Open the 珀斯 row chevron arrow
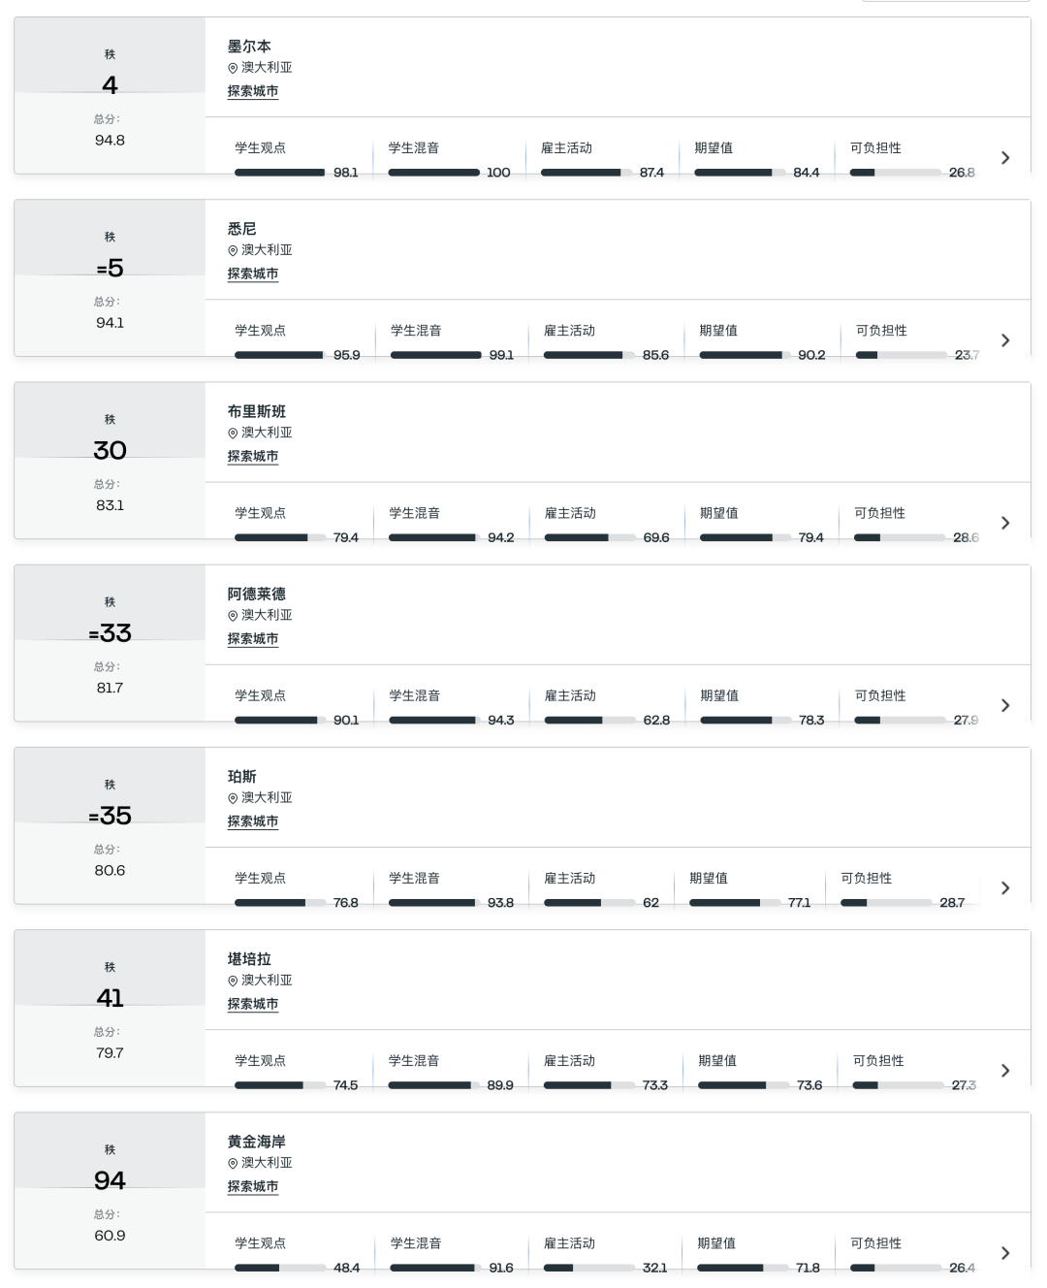 1005,888
